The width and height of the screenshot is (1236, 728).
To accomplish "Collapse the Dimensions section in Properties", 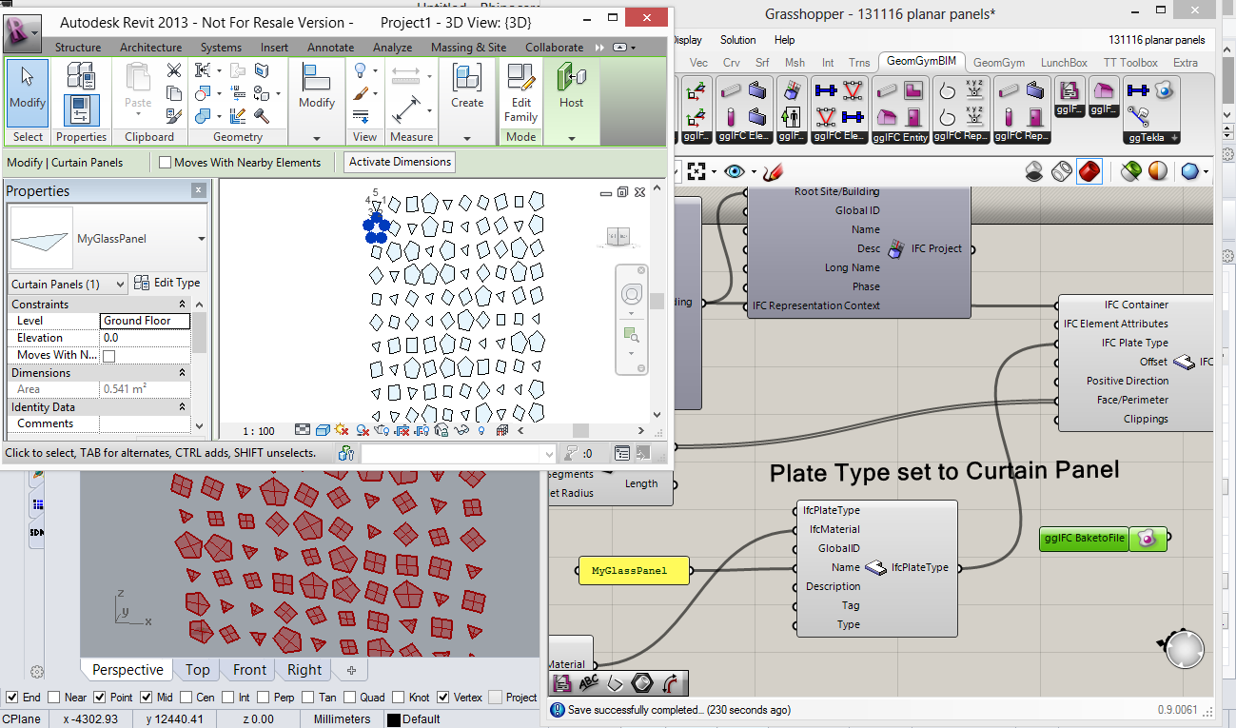I will pos(182,373).
